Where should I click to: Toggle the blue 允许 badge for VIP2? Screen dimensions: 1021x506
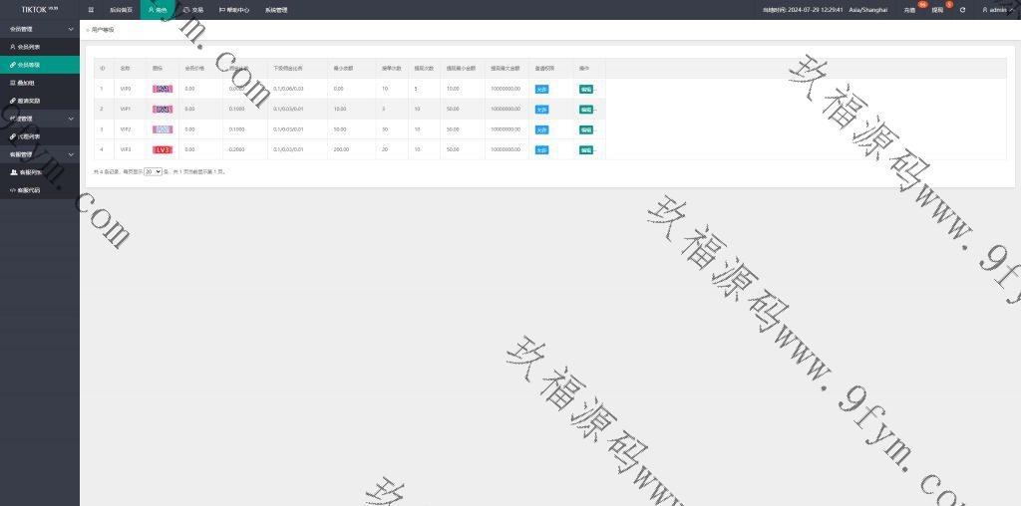coord(541,129)
